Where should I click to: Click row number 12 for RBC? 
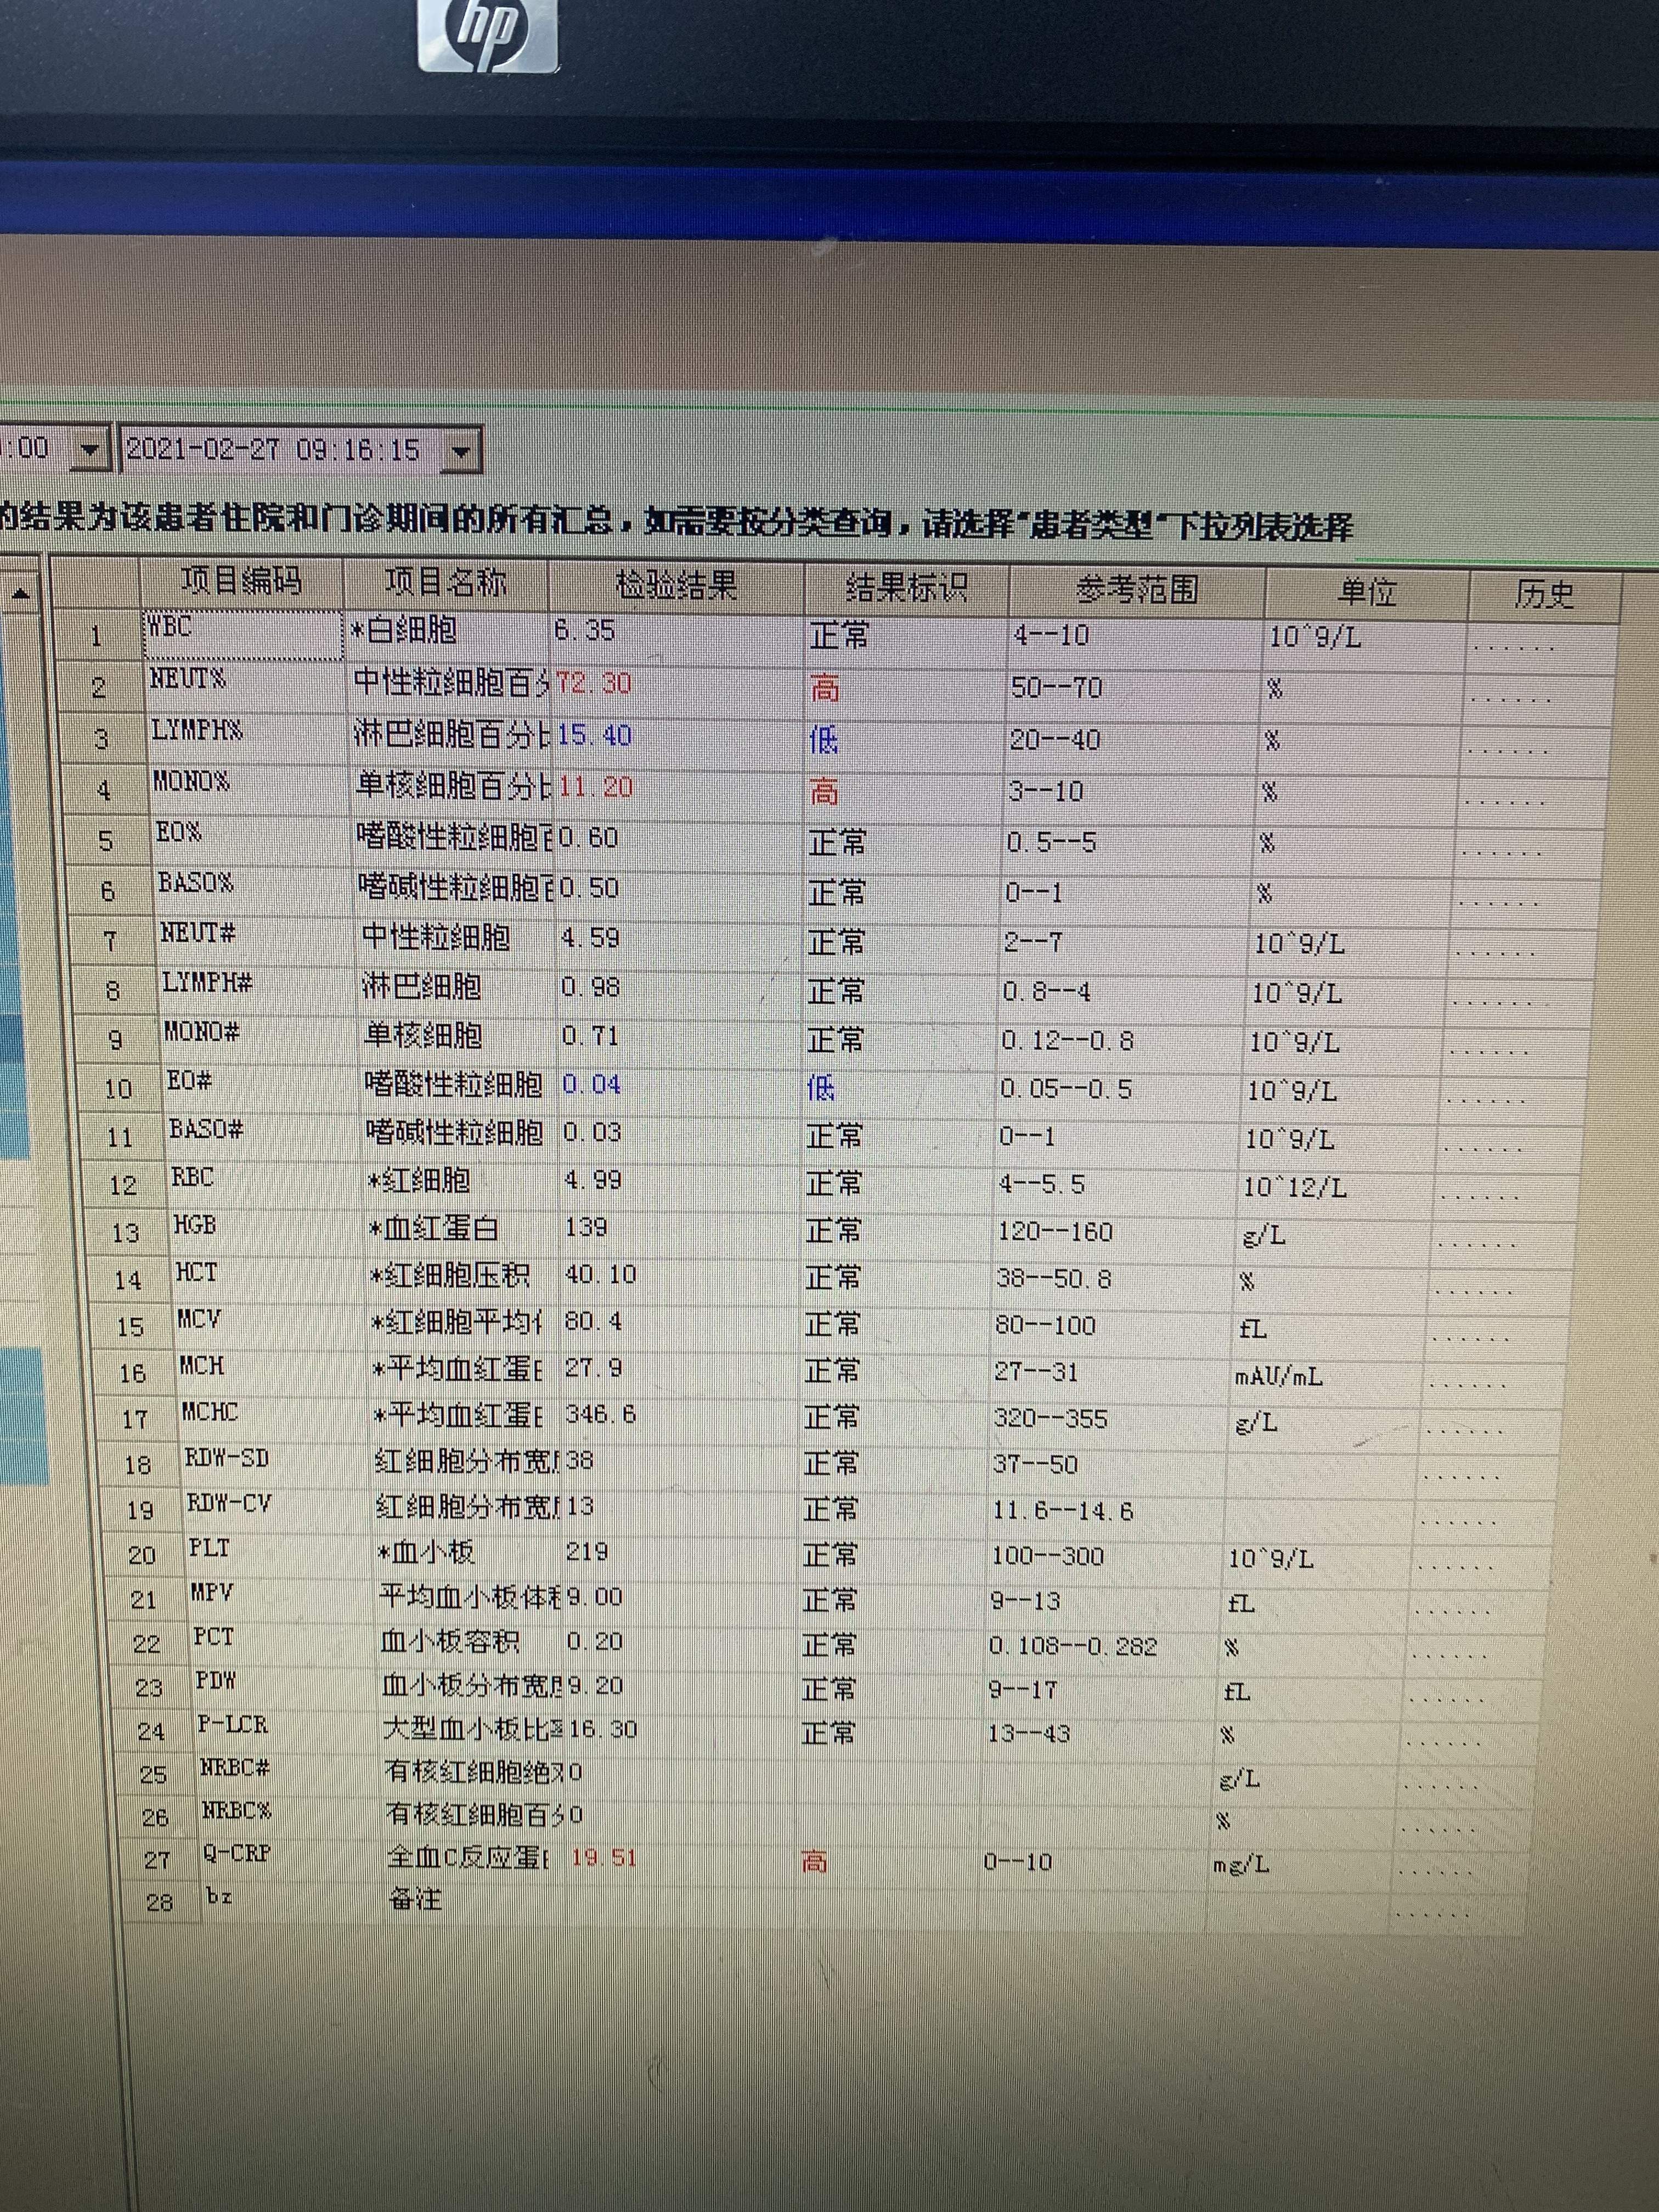pyautogui.click(x=123, y=1186)
